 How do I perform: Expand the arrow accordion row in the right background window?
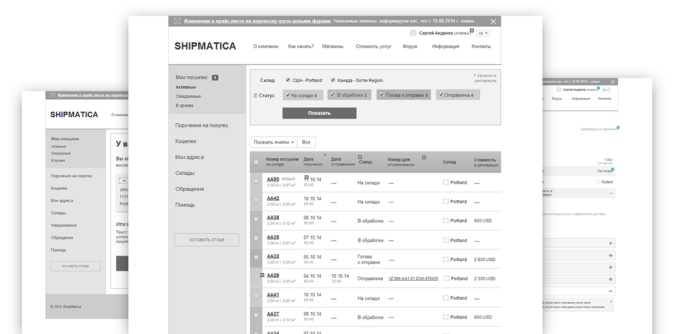click(611, 243)
